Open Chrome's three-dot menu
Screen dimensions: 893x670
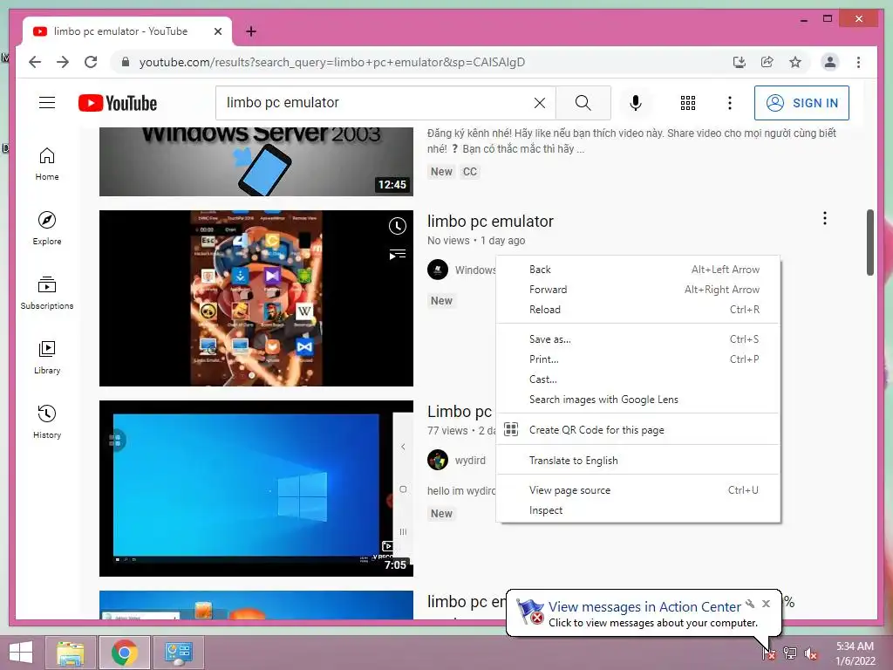pos(858,62)
